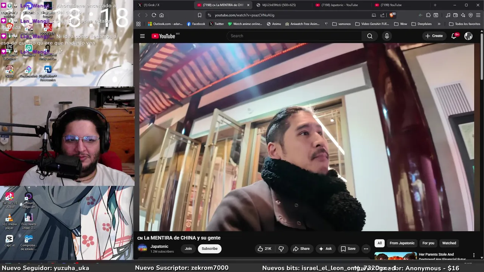Image resolution: width=484 pixels, height=272 pixels.
Task: Select the From Japatonic filter chip
Action: point(402,243)
